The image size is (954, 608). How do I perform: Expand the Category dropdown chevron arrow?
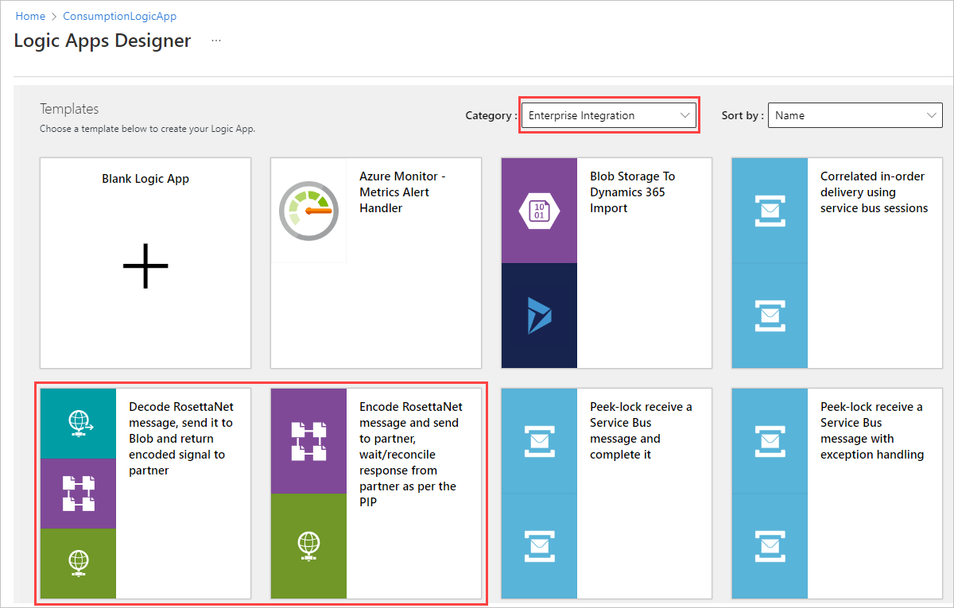tap(685, 115)
